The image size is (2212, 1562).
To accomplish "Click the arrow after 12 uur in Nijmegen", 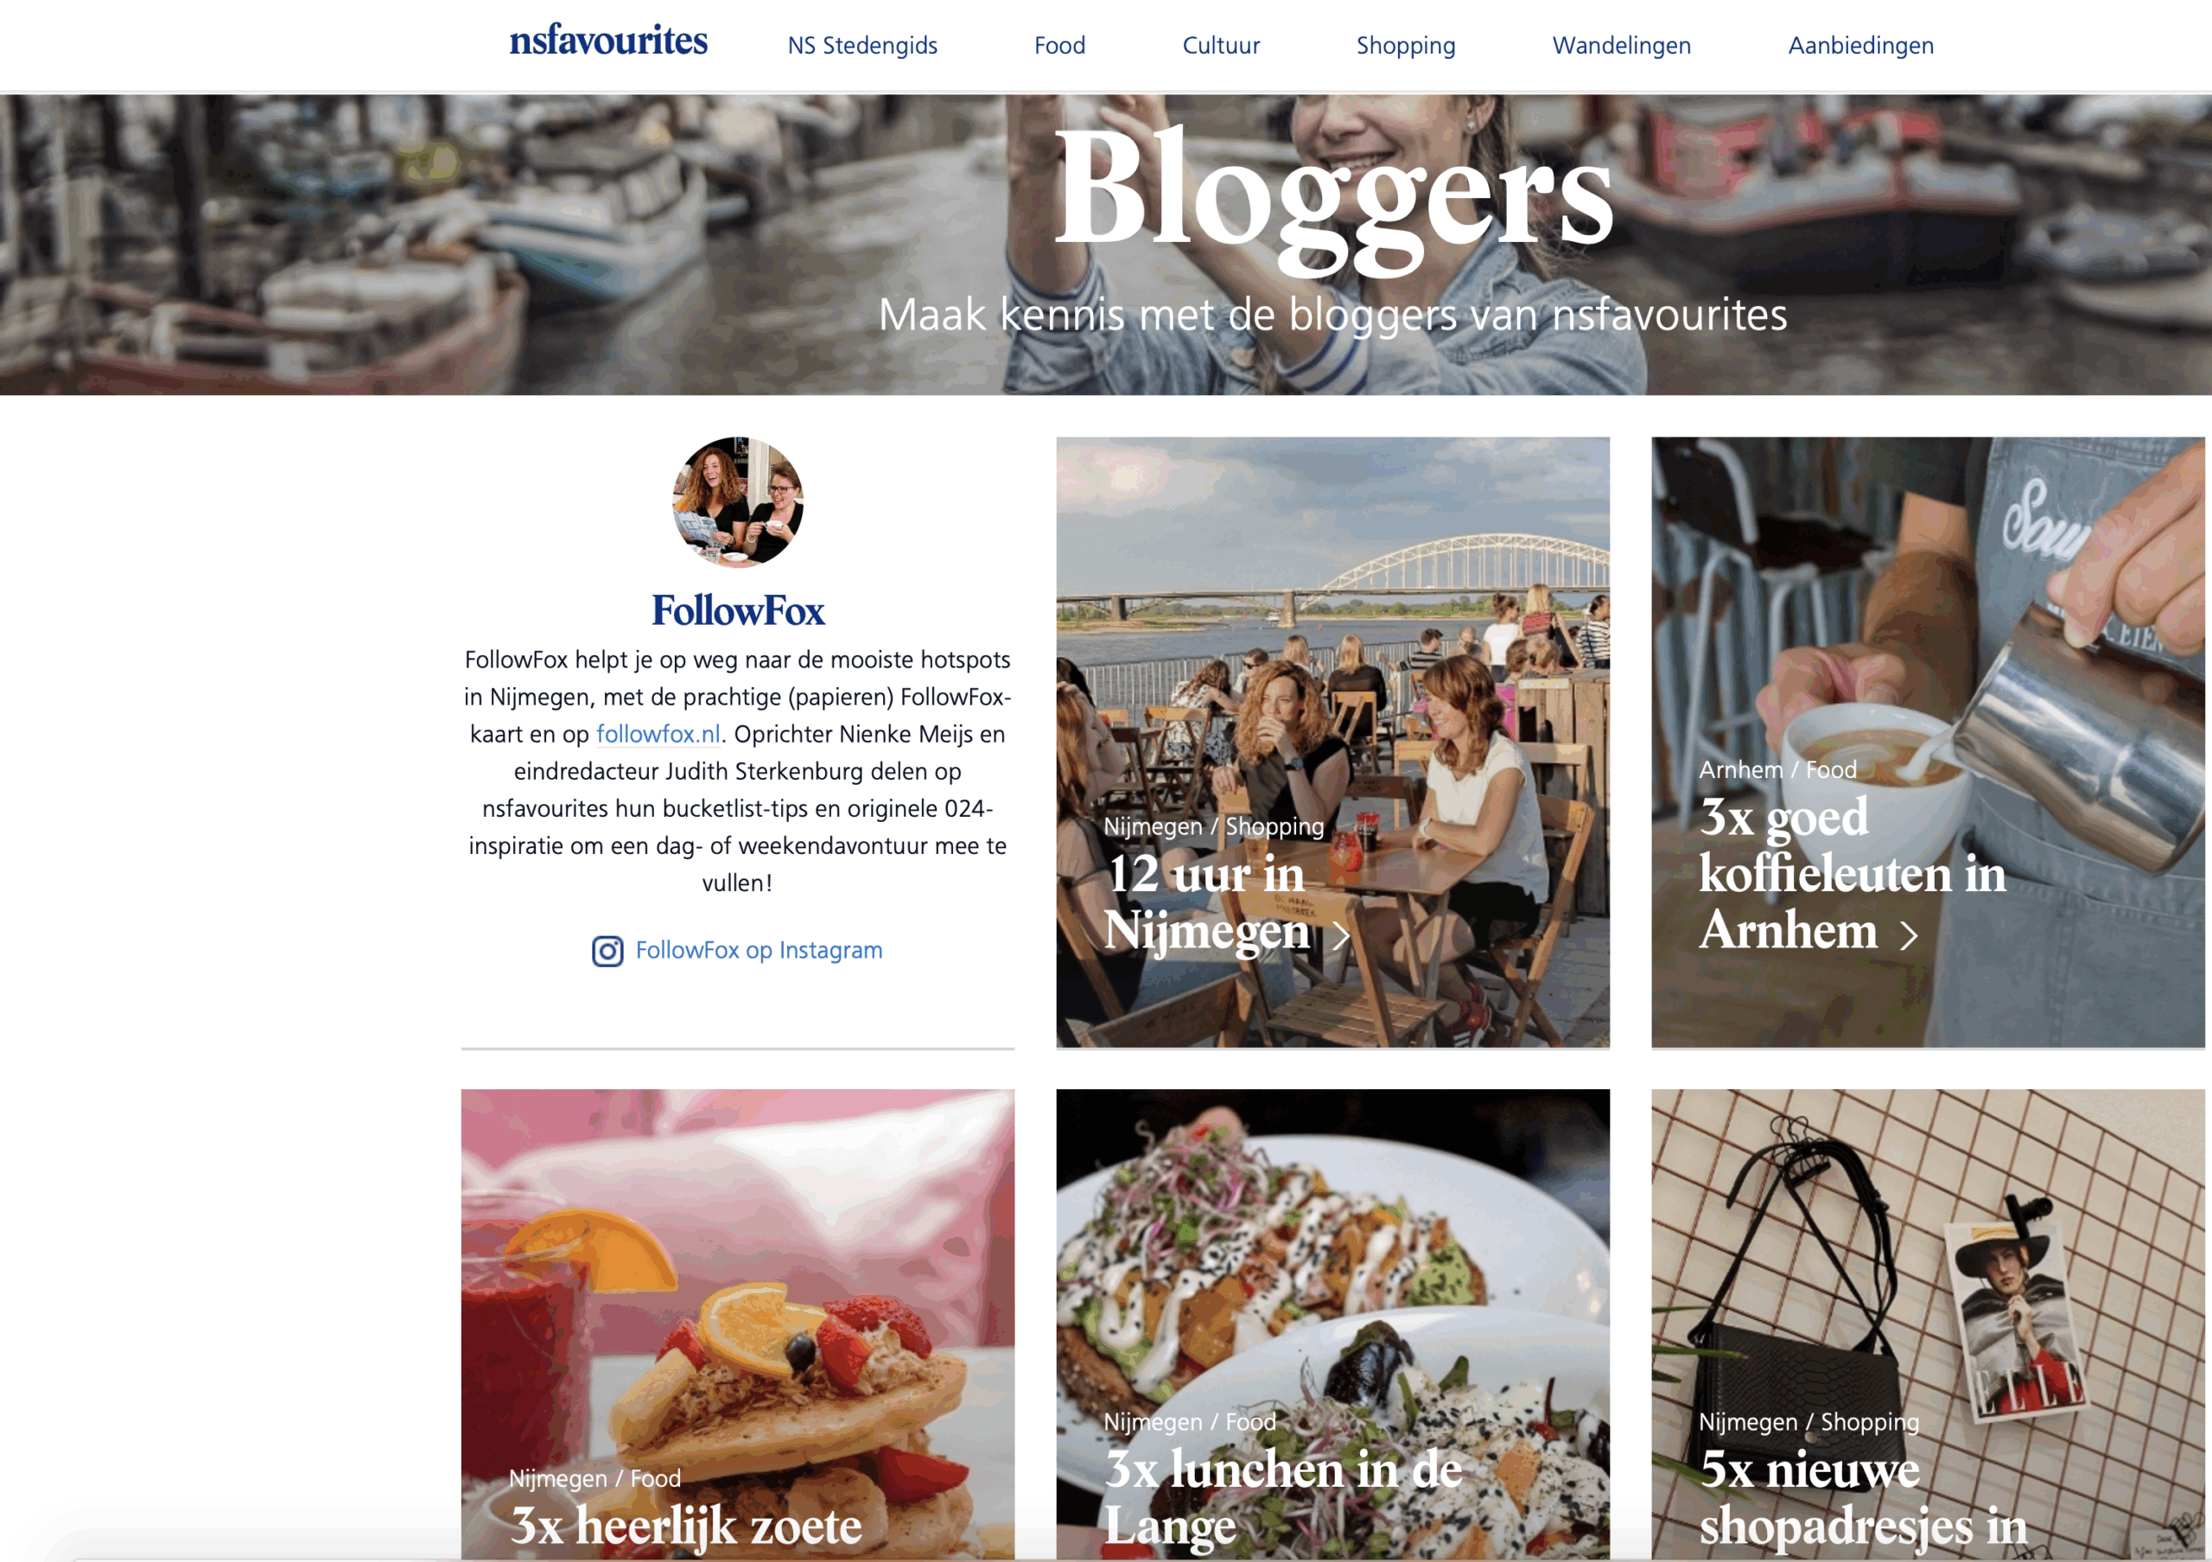I will click(1340, 934).
